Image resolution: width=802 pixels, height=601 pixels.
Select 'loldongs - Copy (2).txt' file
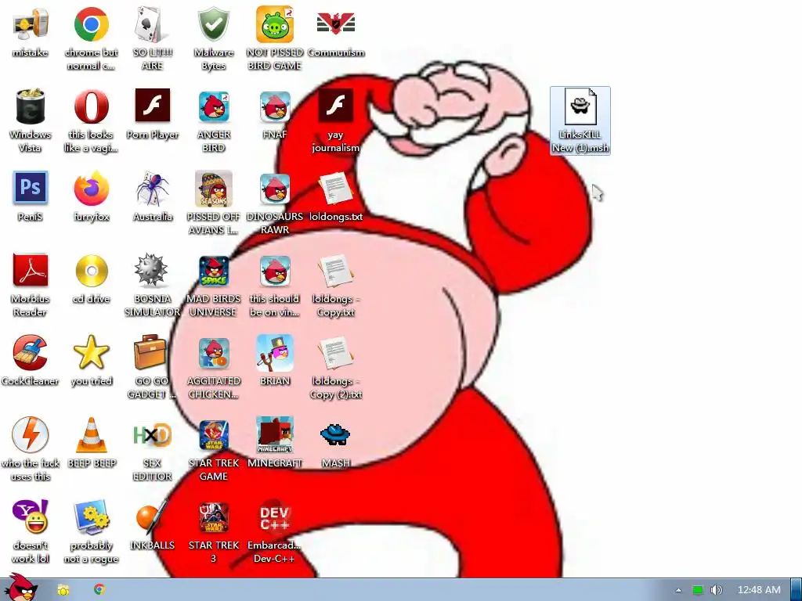[336, 353]
